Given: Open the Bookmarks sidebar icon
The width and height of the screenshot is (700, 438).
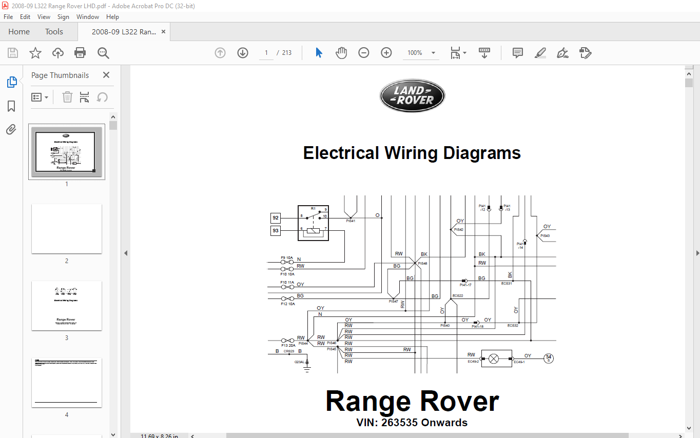Looking at the screenshot, I should [11, 106].
